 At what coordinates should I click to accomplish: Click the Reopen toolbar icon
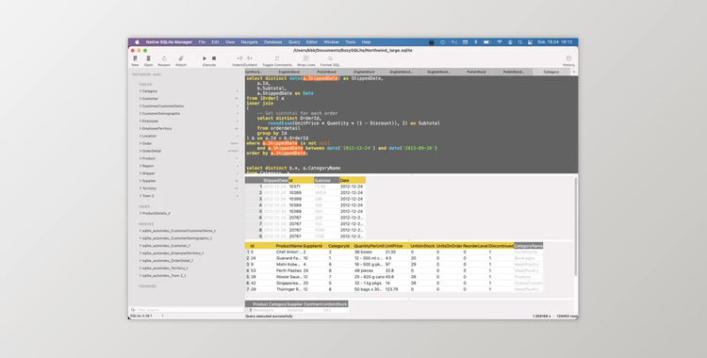point(164,58)
